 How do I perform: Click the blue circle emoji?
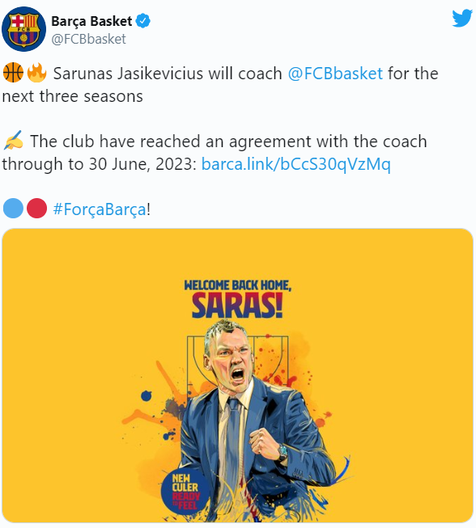13,208
